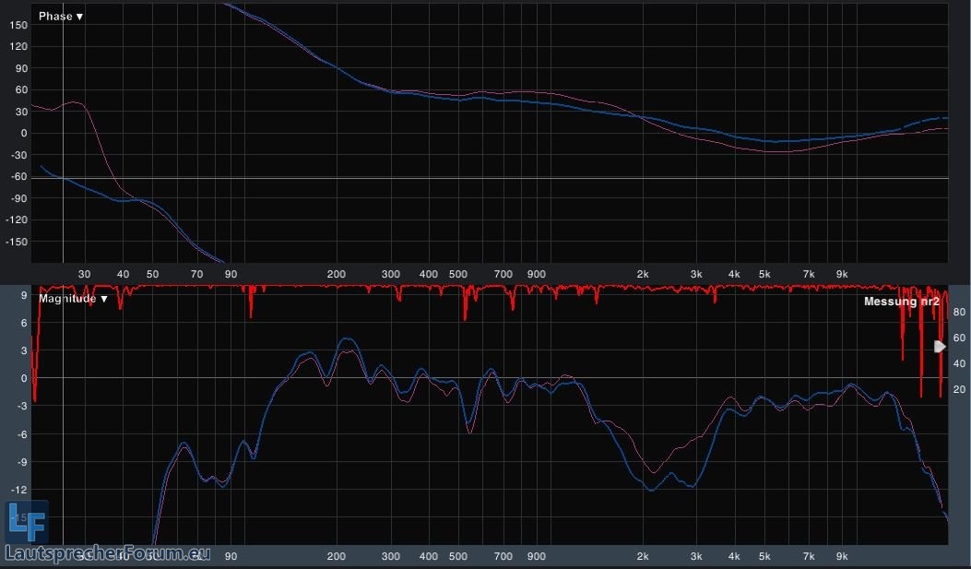Click the horizontal white line in phase plot
Viewport: 971px width, 569px height.
tap(461, 177)
